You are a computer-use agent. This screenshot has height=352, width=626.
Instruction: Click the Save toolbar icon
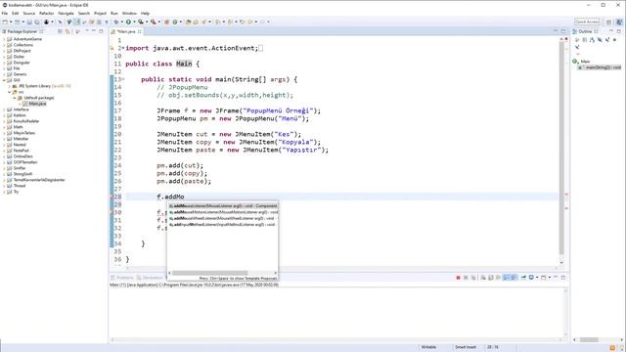(x=29, y=22)
